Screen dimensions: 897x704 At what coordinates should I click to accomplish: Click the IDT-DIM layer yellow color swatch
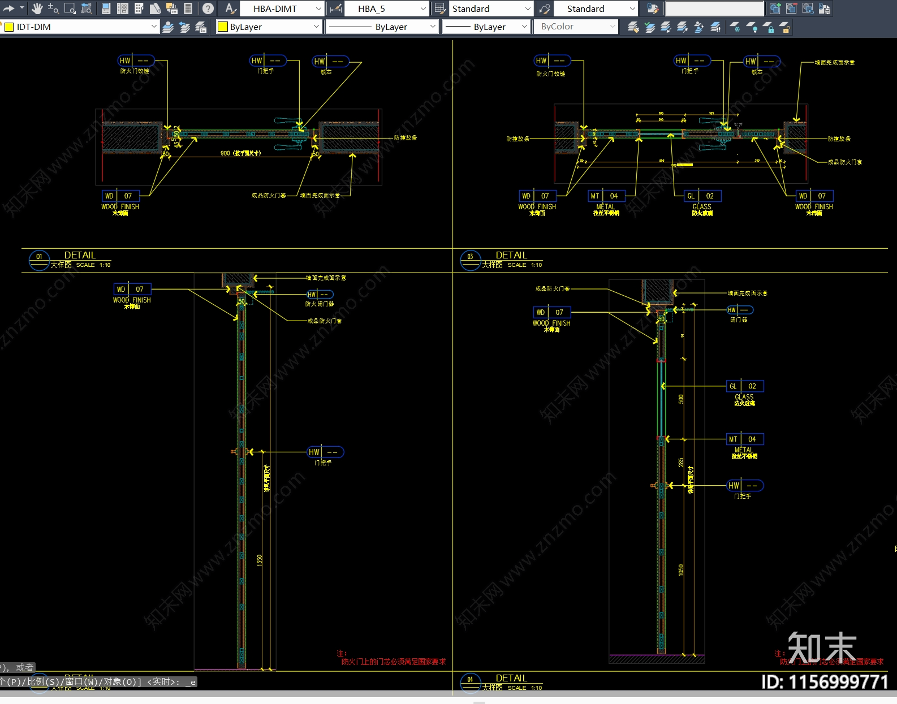[x=8, y=27]
